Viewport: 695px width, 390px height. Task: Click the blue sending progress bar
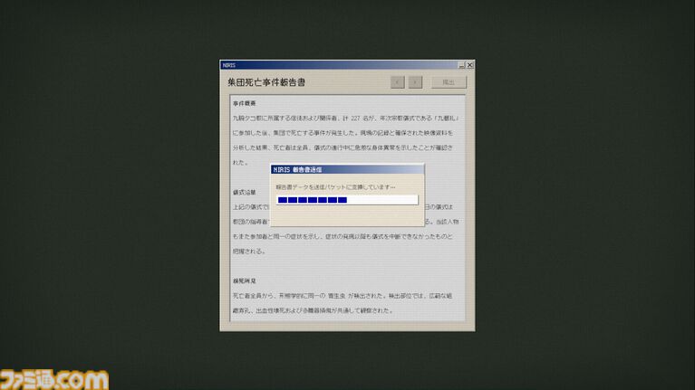(347, 200)
